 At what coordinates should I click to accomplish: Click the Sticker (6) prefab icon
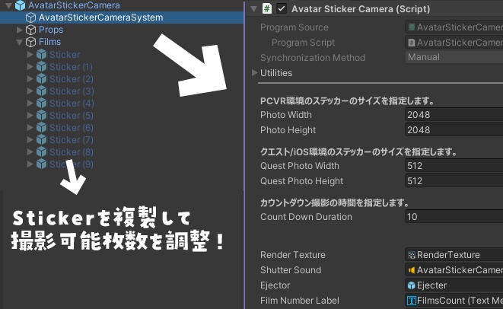41,128
